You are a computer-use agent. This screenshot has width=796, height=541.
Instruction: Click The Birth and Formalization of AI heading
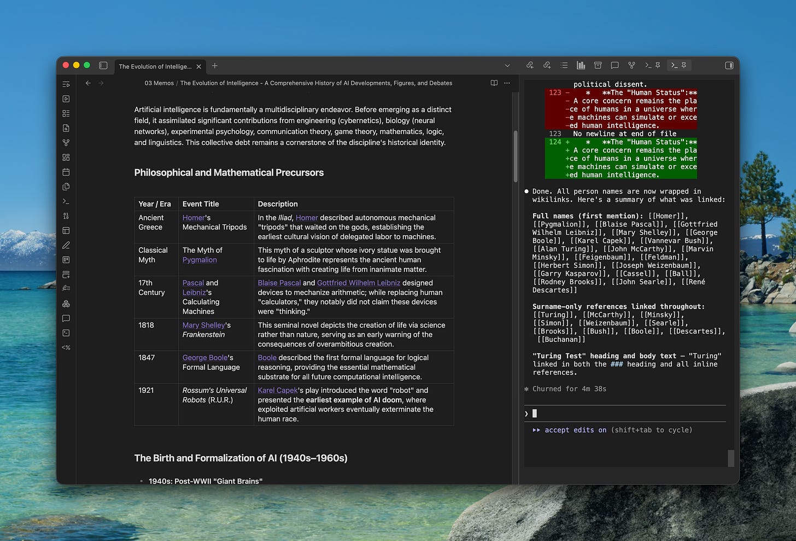point(241,458)
